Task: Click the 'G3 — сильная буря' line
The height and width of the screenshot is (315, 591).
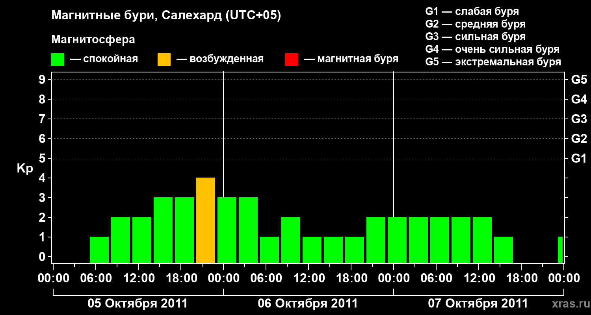Action: click(x=475, y=37)
